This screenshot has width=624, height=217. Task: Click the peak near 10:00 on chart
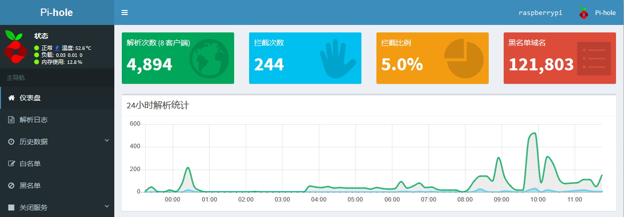click(x=533, y=133)
